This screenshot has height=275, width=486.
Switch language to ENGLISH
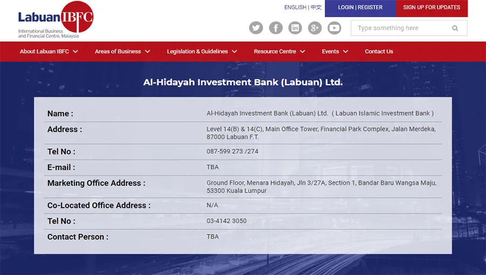point(295,7)
